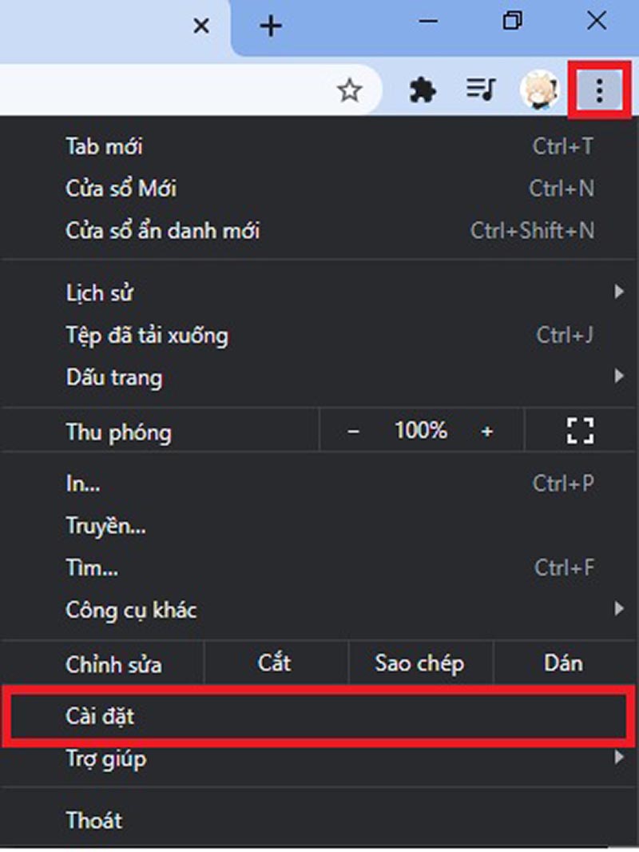Enter fullscreen mode via fullscreen icon

pyautogui.click(x=580, y=431)
